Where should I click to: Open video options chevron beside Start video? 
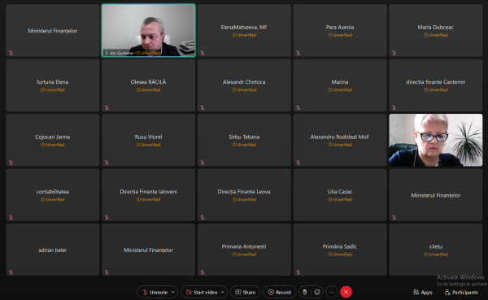[x=223, y=292]
